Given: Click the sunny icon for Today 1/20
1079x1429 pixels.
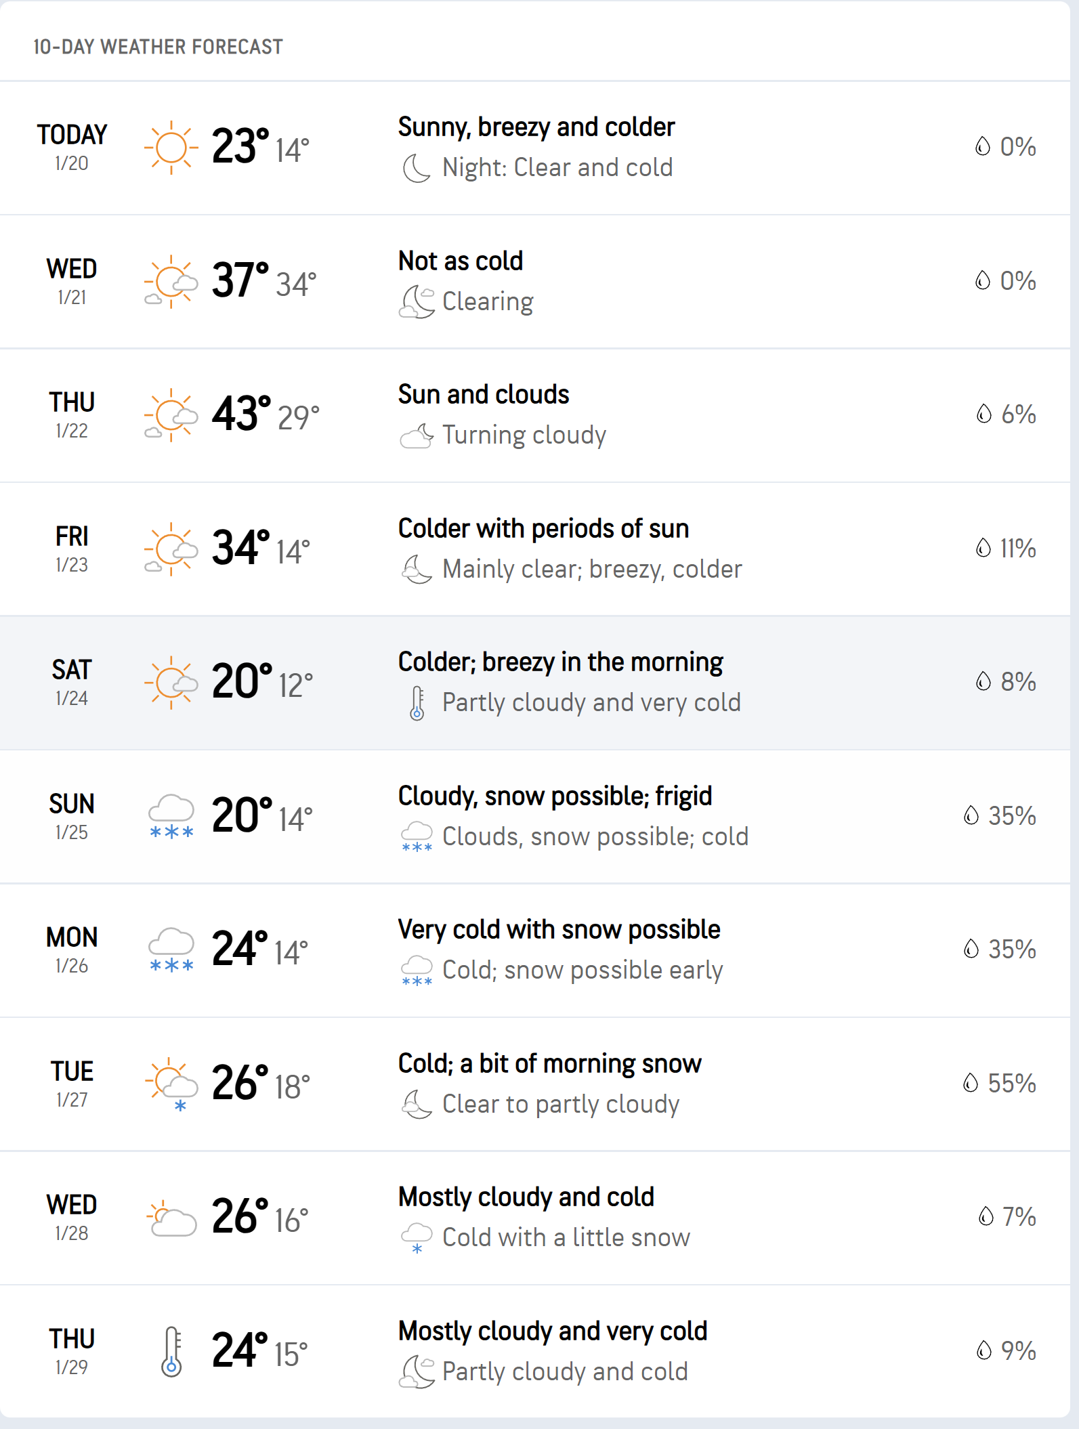Looking at the screenshot, I should point(171,147).
